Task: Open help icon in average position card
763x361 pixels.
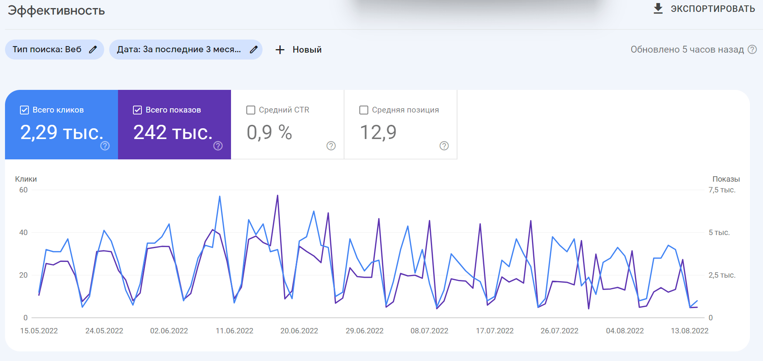Action: (444, 146)
